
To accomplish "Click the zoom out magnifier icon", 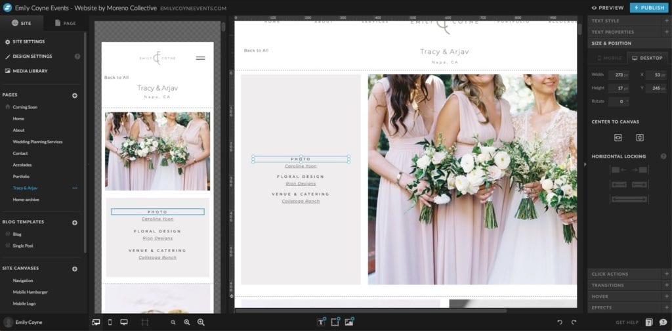I will point(173,322).
